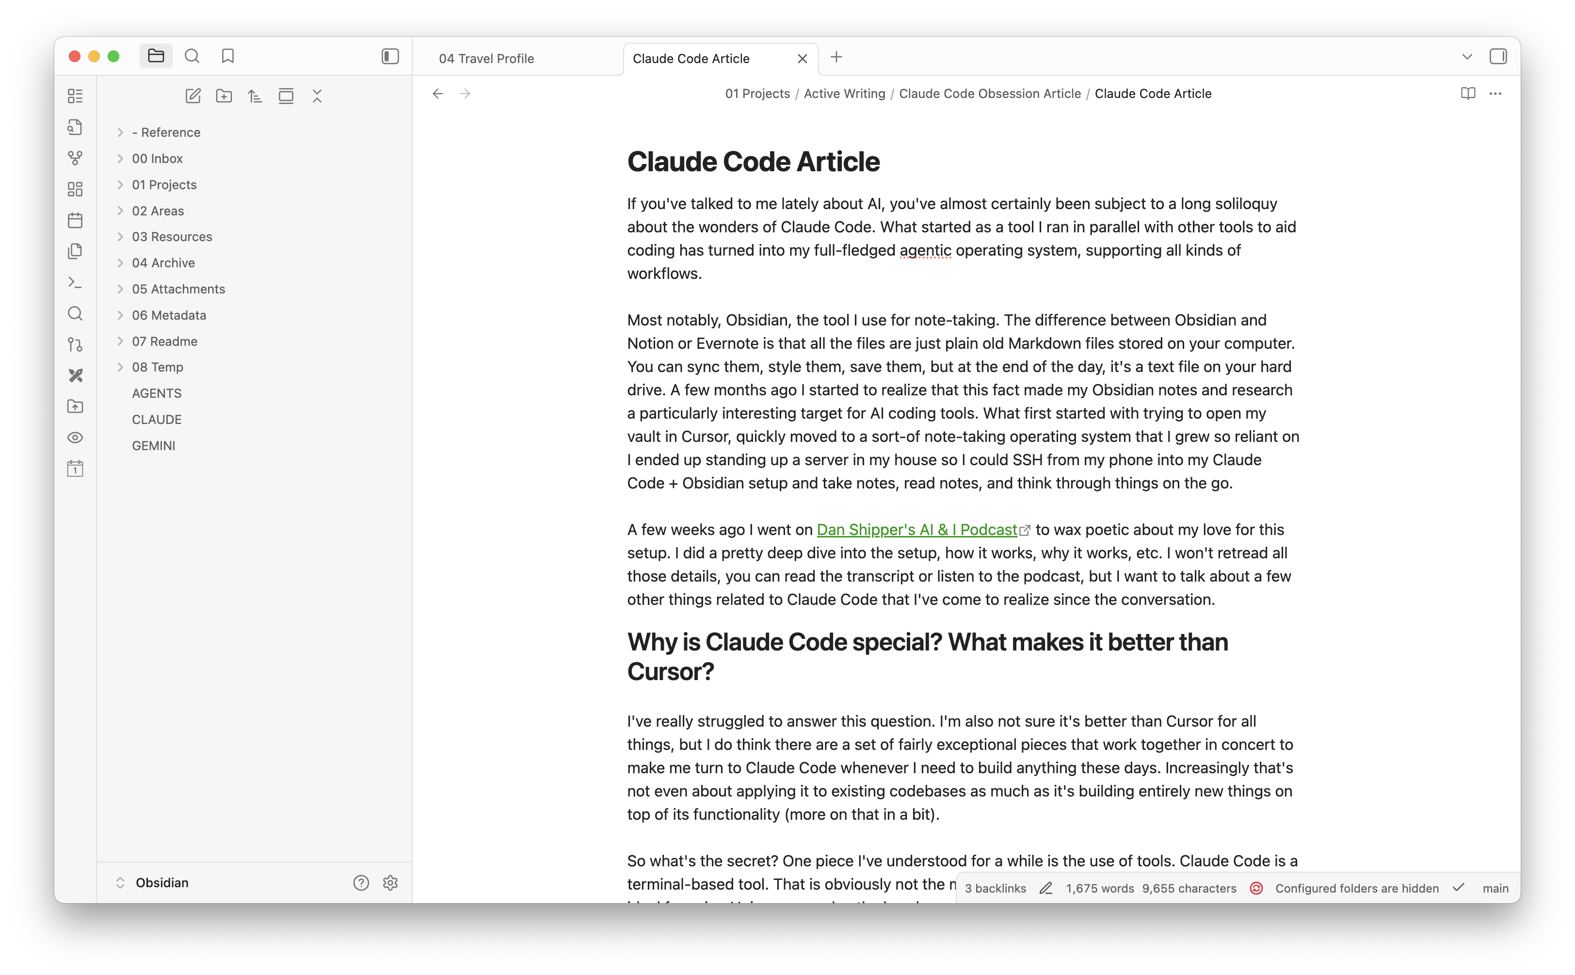
Task: Open Dan Shipper's AI & I Podcast link
Action: [x=916, y=530]
